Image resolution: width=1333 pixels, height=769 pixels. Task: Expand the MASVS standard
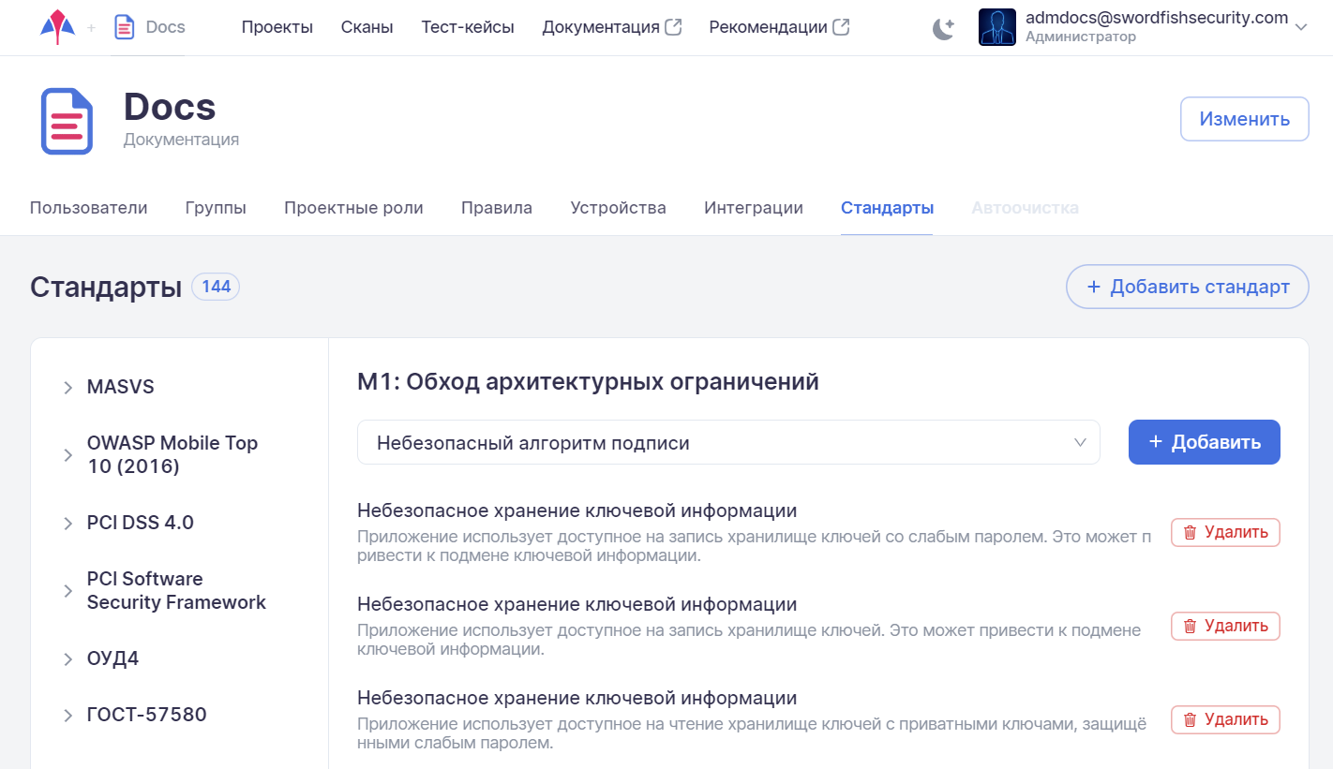click(x=68, y=388)
